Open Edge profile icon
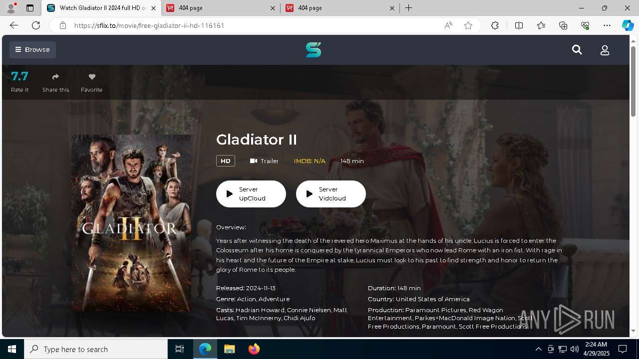Viewport: 639px width, 359px height. point(11,8)
